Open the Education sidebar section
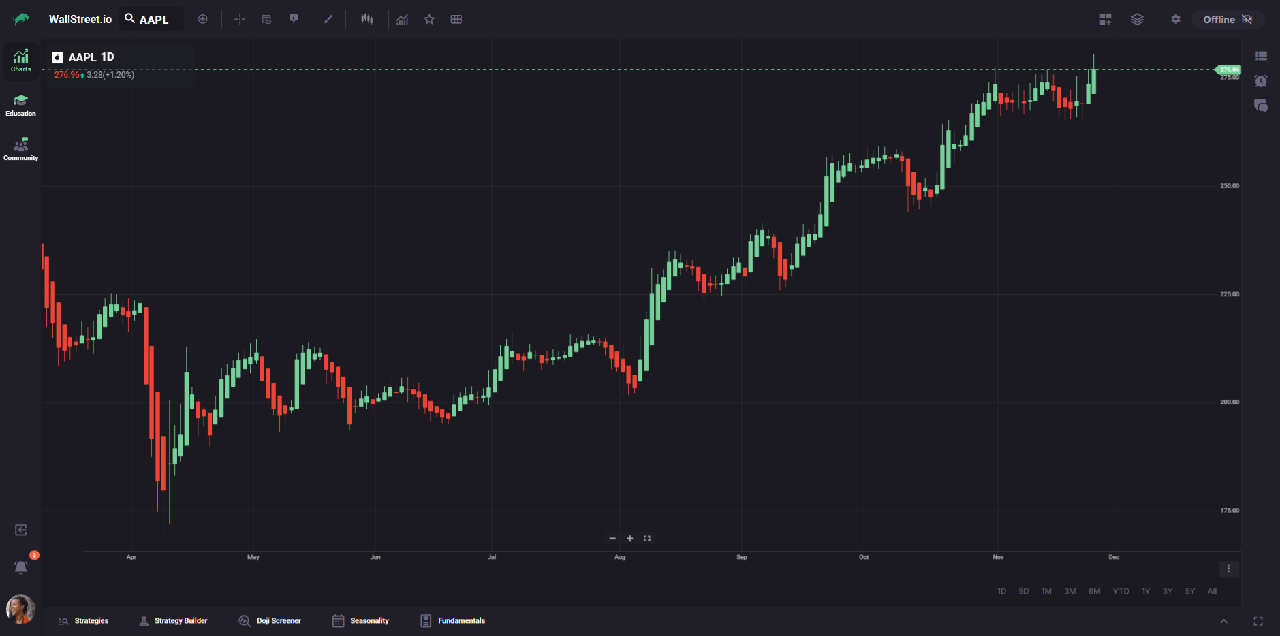Viewport: 1280px width, 636px height. pyautogui.click(x=20, y=106)
